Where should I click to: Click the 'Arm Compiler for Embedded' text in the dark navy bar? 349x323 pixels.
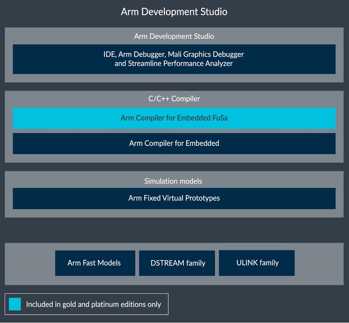tap(174, 143)
